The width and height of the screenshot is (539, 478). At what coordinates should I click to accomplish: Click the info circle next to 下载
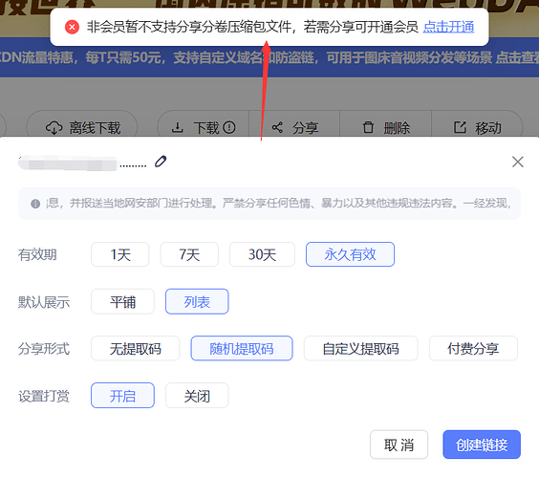click(229, 127)
